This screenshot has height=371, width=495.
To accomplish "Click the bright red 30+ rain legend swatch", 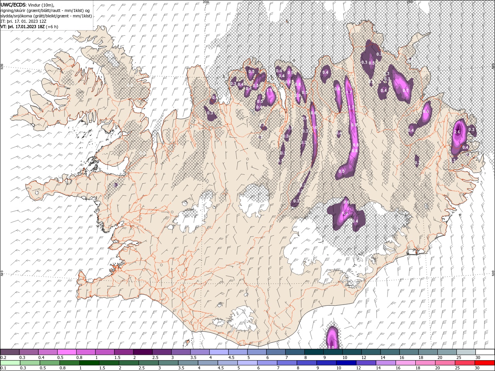I will point(484,363).
